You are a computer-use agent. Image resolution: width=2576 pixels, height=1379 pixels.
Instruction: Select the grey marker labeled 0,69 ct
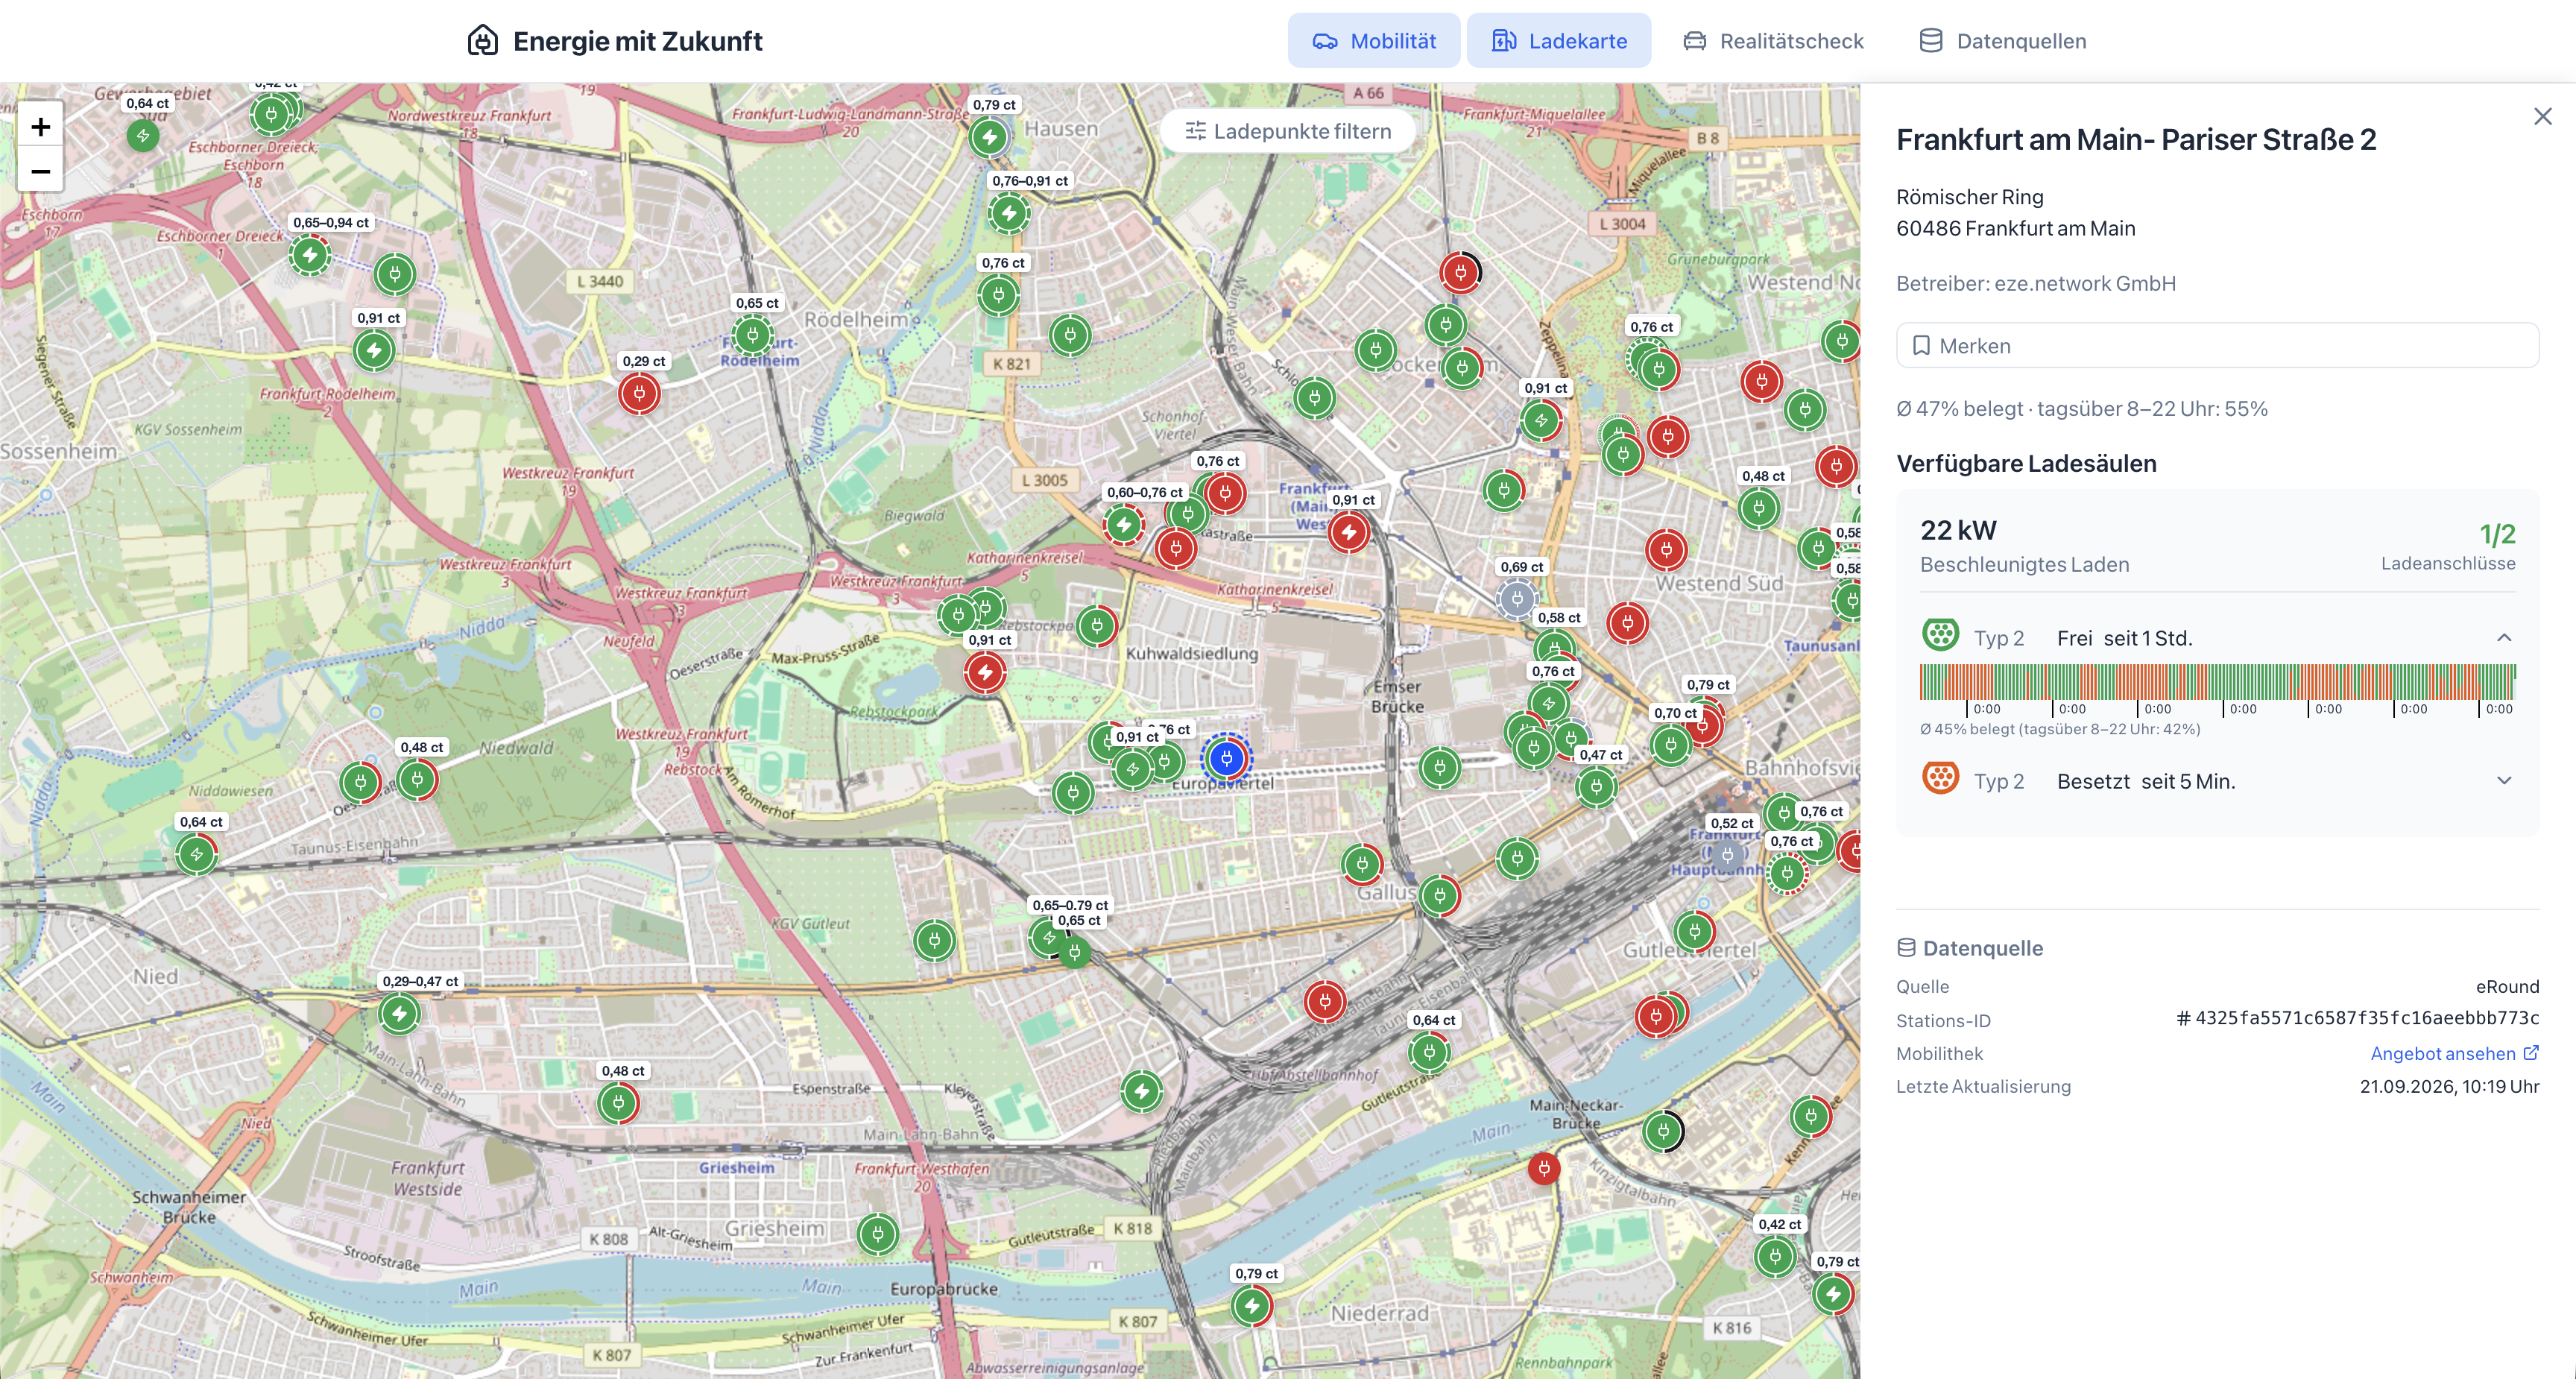coord(1517,599)
